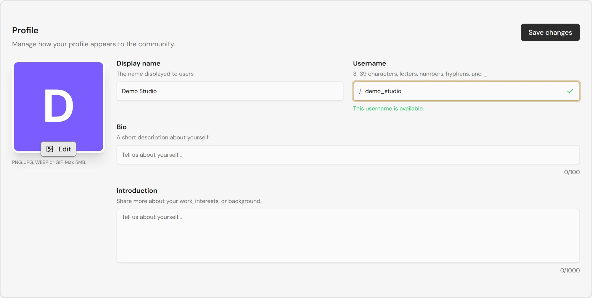This screenshot has height=298, width=592.
Task: Click the 'Username' label
Action: point(369,63)
